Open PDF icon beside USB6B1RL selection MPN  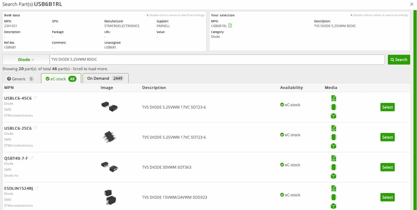pos(230,26)
